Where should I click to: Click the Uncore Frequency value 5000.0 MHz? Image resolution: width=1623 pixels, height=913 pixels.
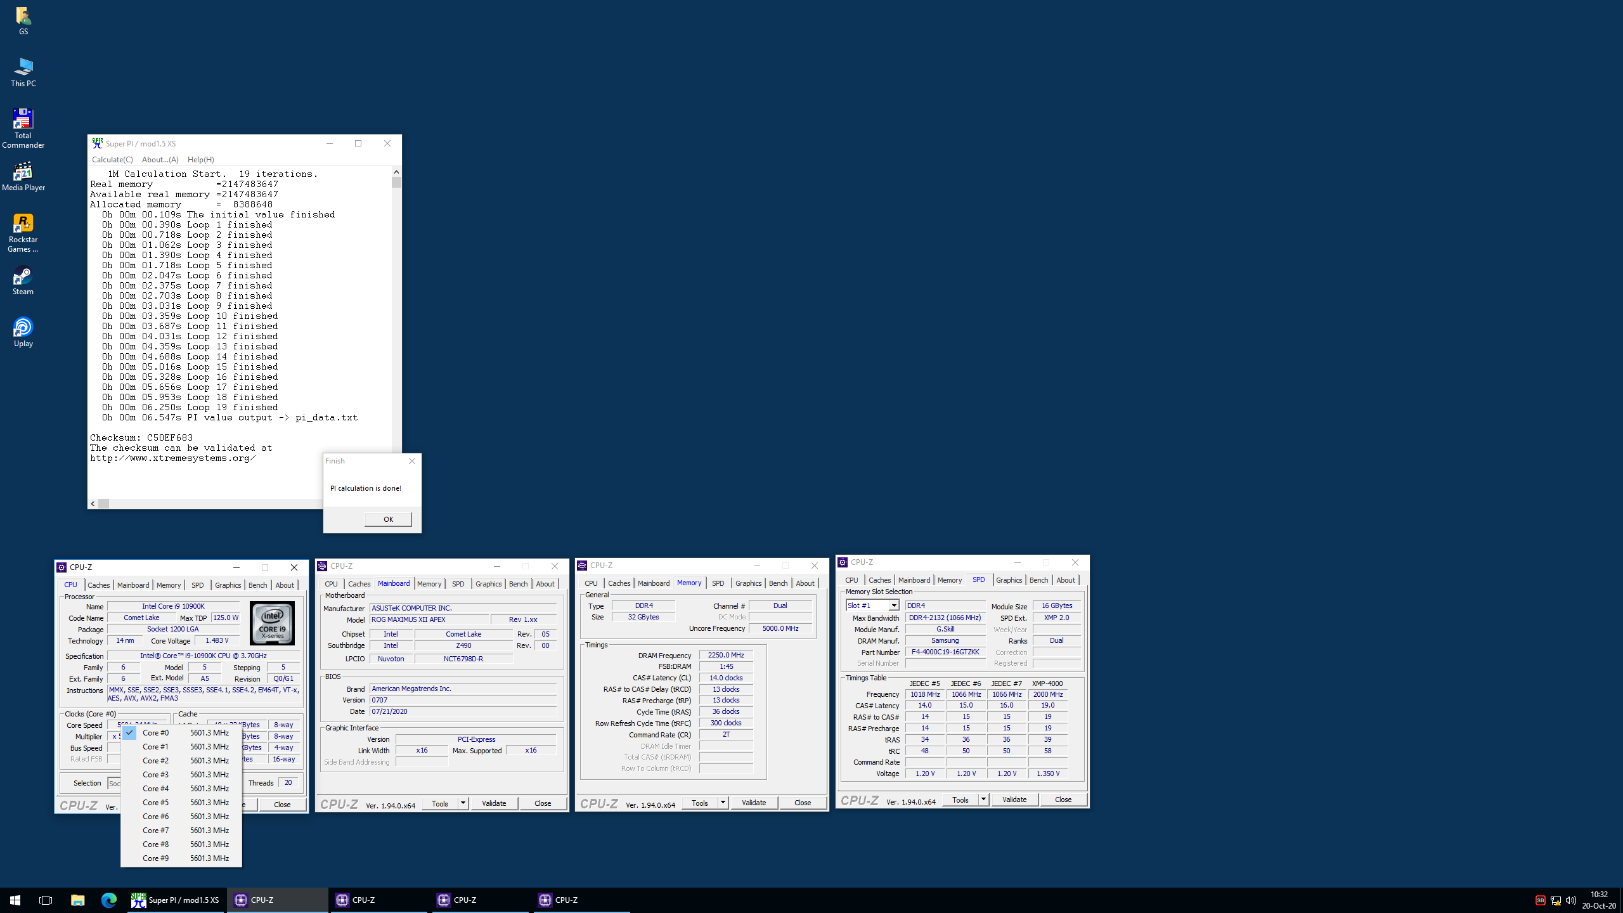point(780,628)
